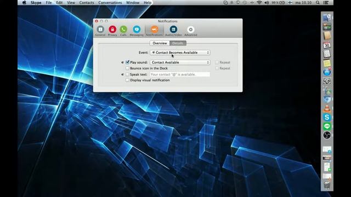Viewport: 351px width, 197px height.
Task: Open OBS icon in the Dock
Action: (327, 135)
